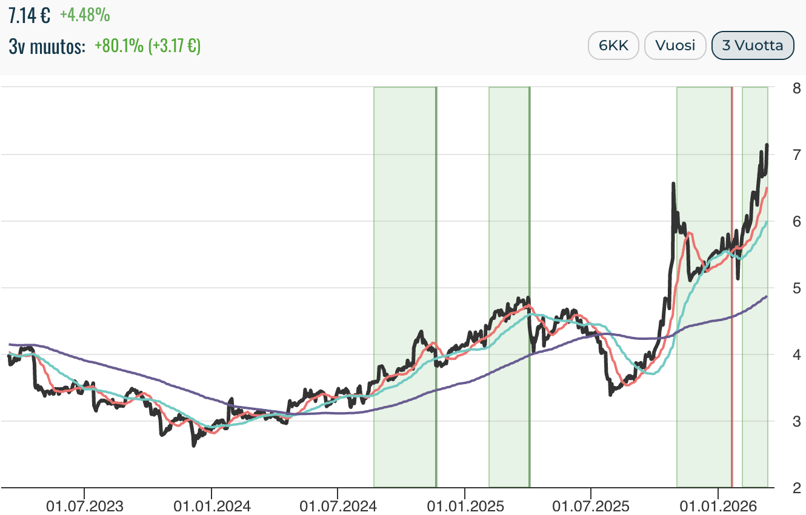The image size is (806, 515).
Task: Click the 3 Vuotta range button
Action: pos(753,45)
